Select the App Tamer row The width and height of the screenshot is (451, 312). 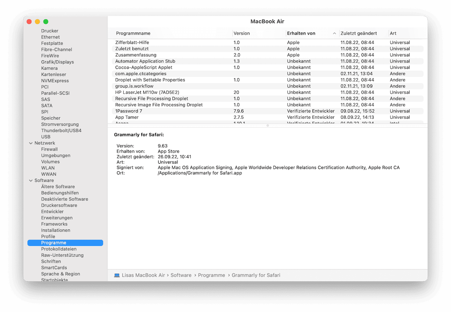click(127, 117)
